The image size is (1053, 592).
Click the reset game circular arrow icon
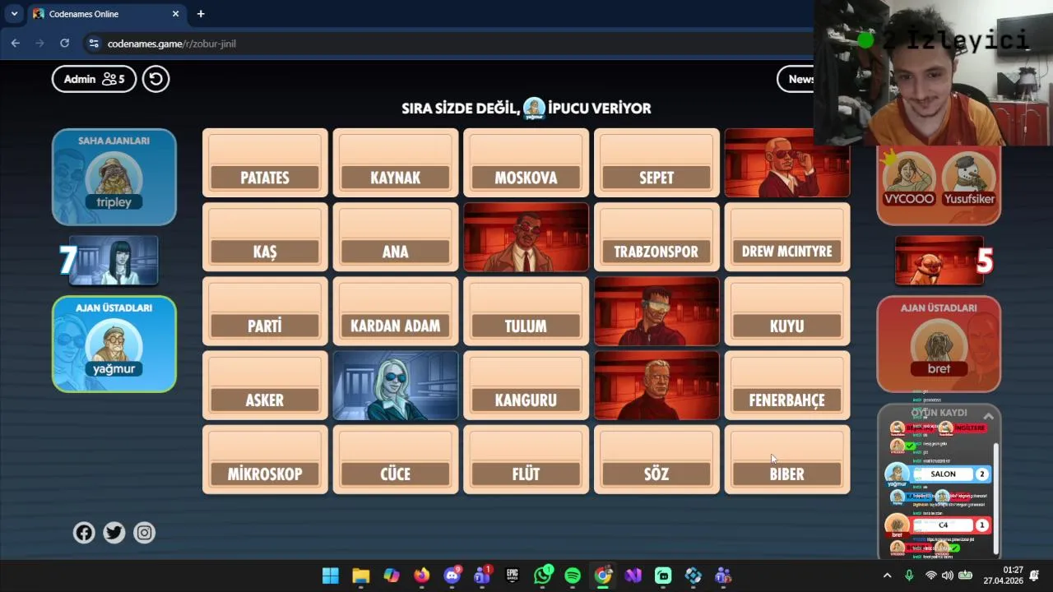tap(155, 79)
